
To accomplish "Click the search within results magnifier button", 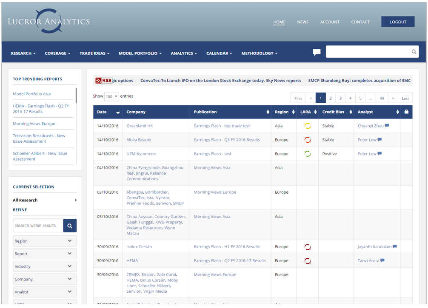I will pyautogui.click(x=70, y=226).
